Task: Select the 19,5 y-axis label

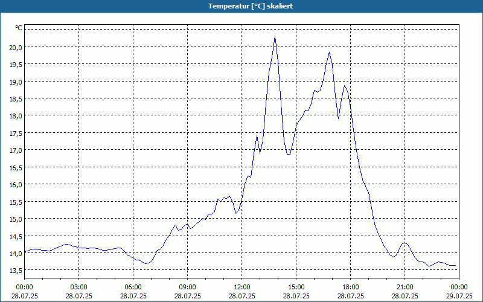Action: [x=17, y=65]
